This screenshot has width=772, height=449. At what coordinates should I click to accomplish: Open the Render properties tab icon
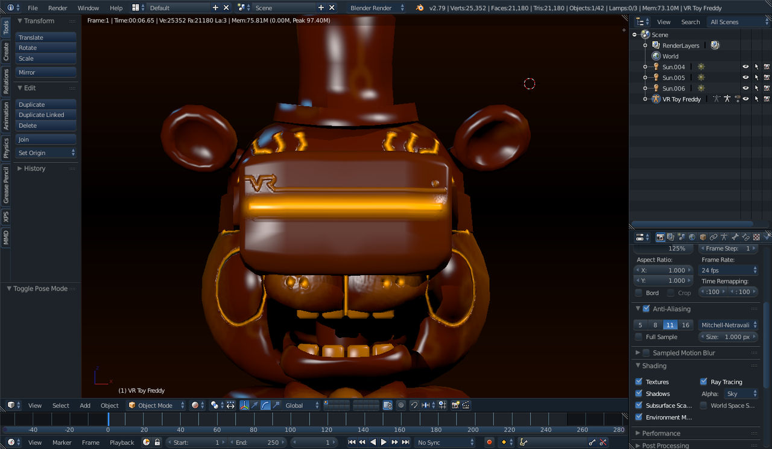pyautogui.click(x=660, y=237)
